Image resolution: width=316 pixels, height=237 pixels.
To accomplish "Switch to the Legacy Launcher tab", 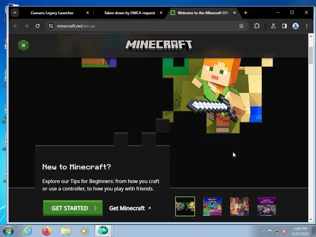I will coord(52,13).
